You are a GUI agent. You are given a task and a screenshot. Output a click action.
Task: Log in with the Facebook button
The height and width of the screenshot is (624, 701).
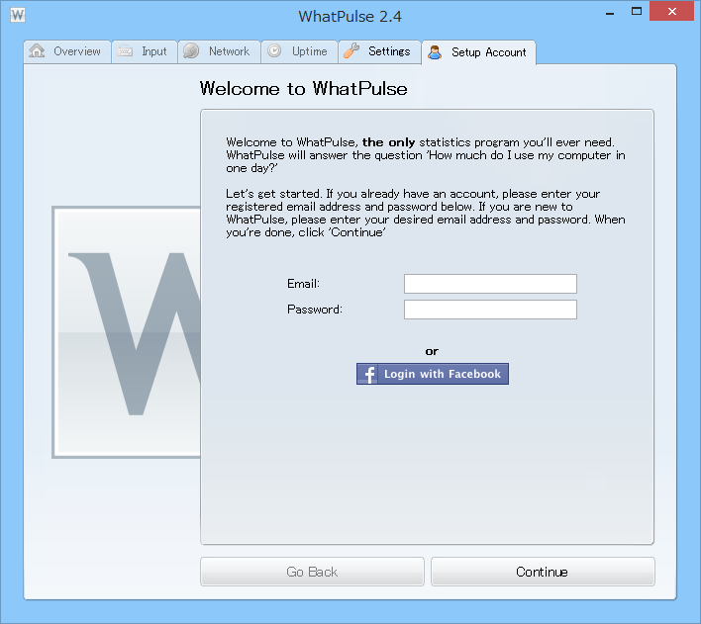coord(433,374)
